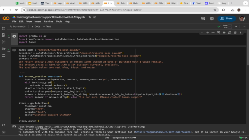View RAM and Disk usage indicator
The height and width of the screenshot is (140, 249).
228,26
